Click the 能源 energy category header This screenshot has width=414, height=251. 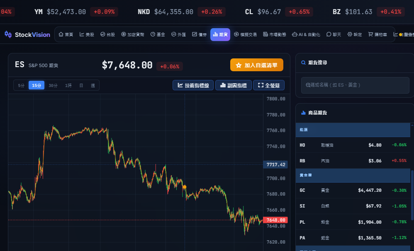pyautogui.click(x=353, y=130)
